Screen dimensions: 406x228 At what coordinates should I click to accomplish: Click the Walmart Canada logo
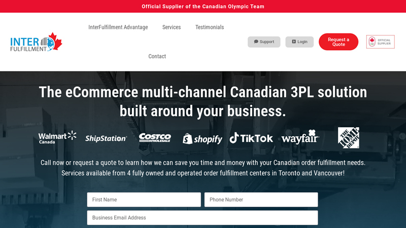[x=57, y=137]
